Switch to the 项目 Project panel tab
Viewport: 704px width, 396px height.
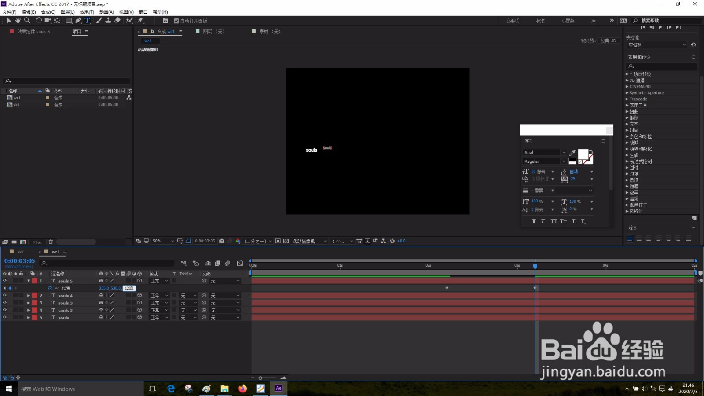point(77,32)
